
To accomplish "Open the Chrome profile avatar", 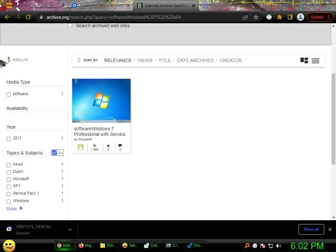I will (301, 17).
